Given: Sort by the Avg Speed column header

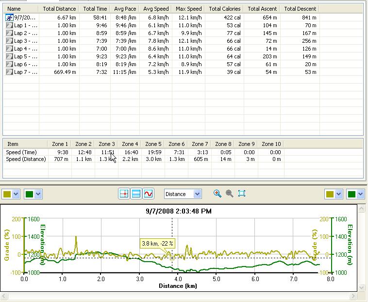Looking at the screenshot, I should pos(156,9).
